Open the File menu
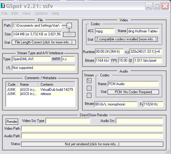This screenshot has width=171, height=154. pyautogui.click(x=5, y=13)
